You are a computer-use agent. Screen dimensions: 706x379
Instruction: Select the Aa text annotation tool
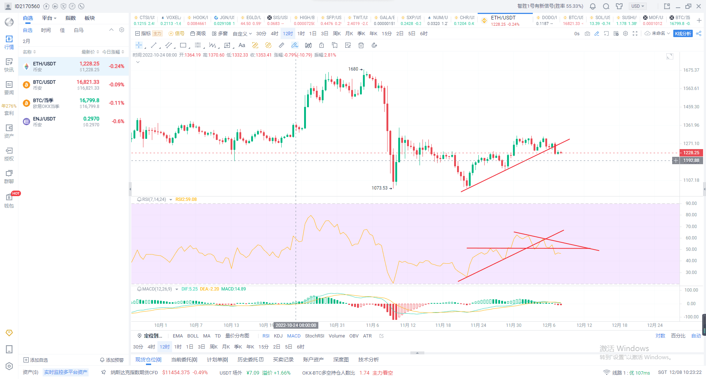coord(242,45)
